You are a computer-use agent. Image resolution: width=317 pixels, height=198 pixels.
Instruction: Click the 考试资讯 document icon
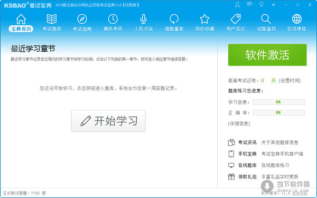click(x=231, y=143)
